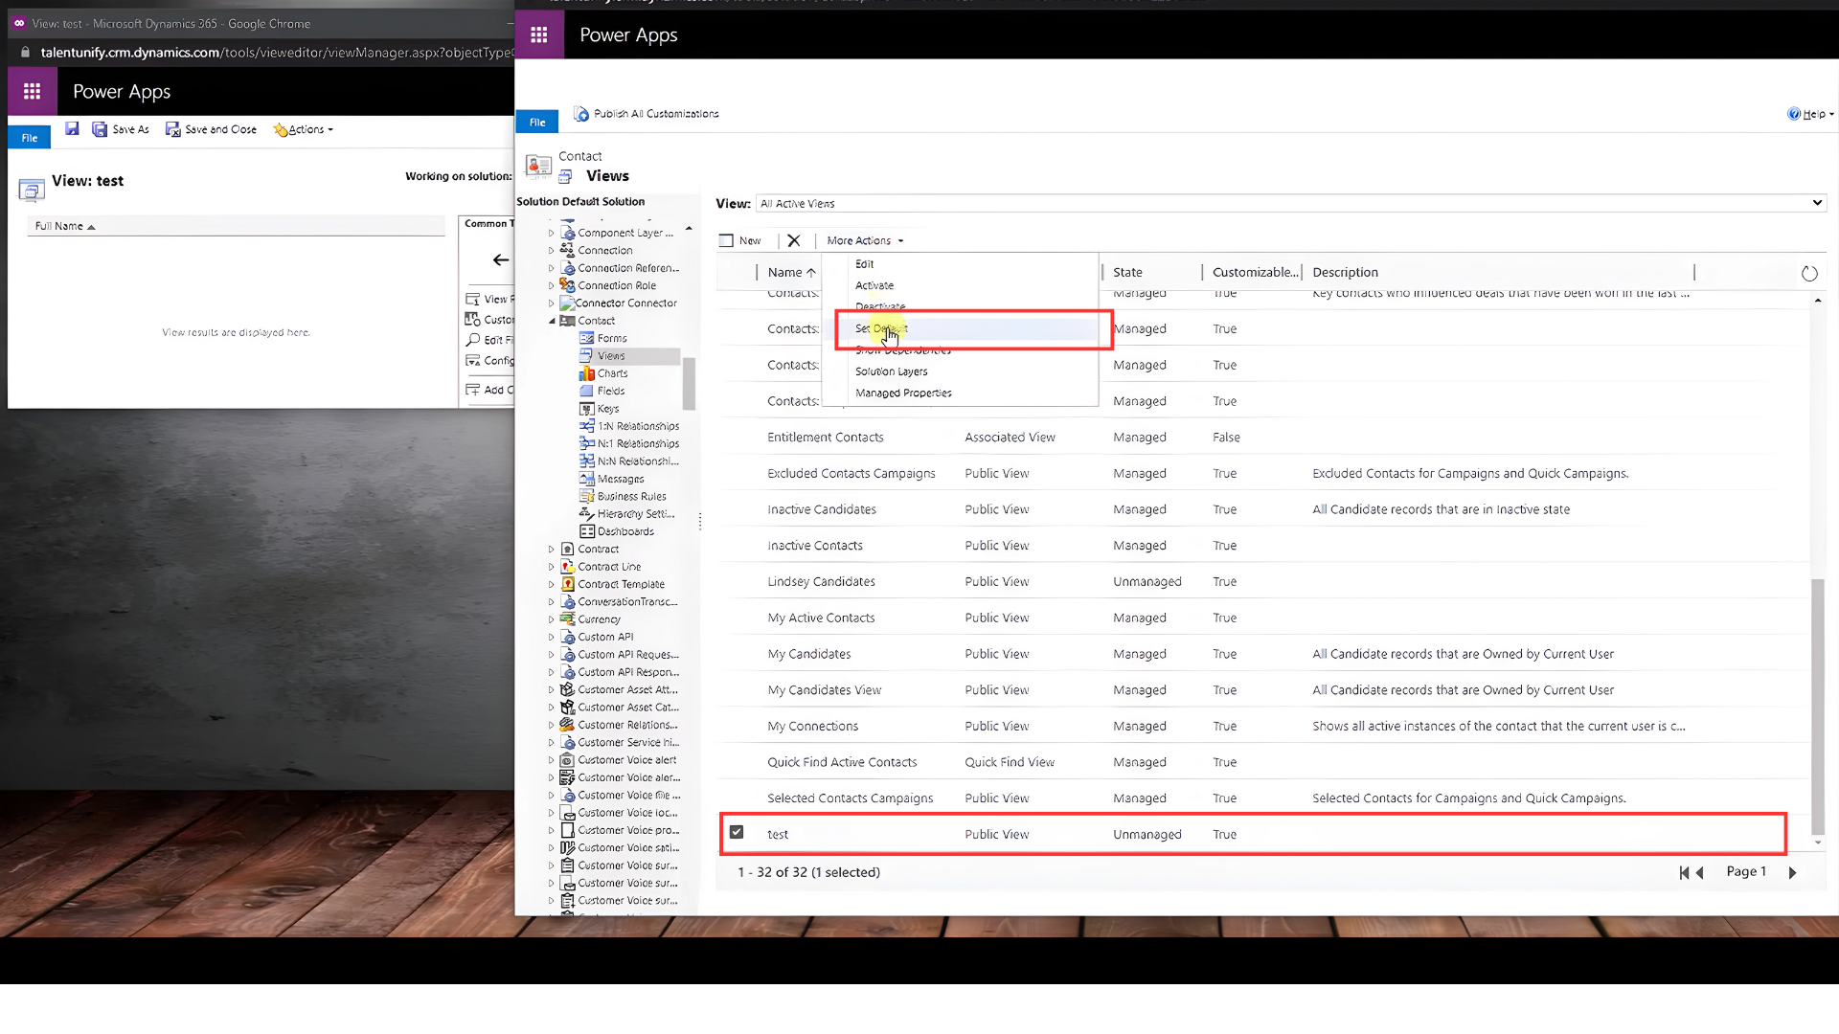Click Entitlement Contacts view row
The height and width of the screenshot is (1034, 1839).
(1263, 437)
